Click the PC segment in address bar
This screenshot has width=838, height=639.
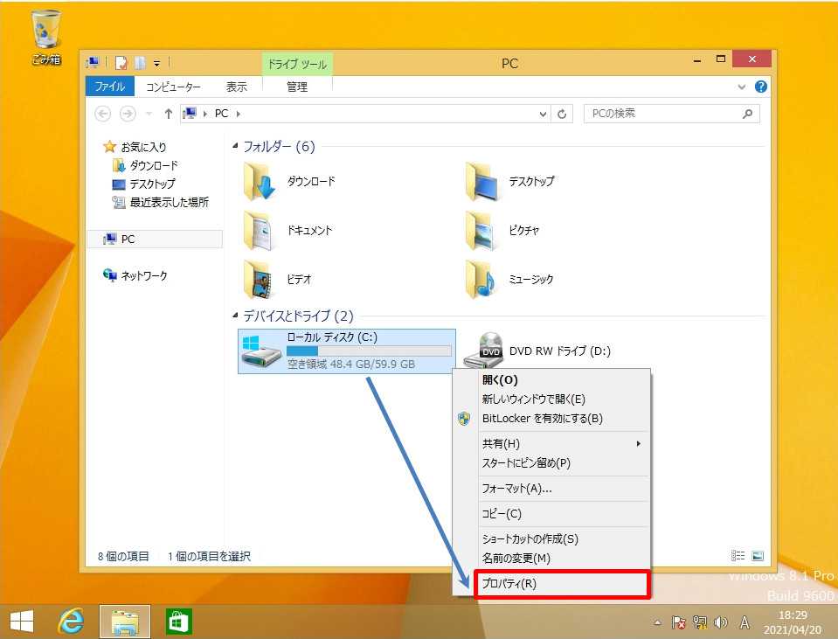[221, 114]
